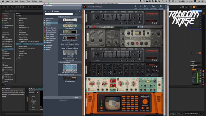Click Audiomatic Transform knob
The image size is (206, 116).
(145, 101)
